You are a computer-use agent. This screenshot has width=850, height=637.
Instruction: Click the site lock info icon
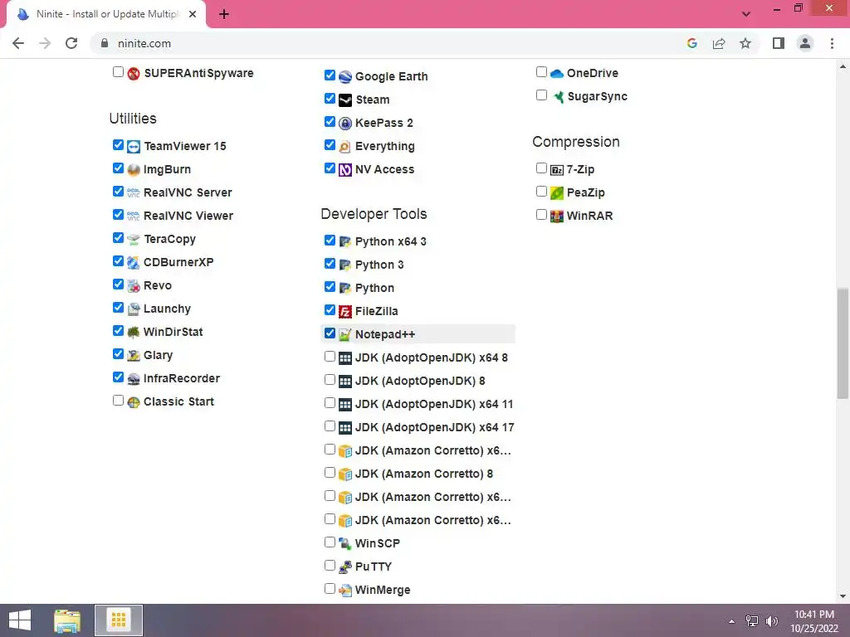105,43
